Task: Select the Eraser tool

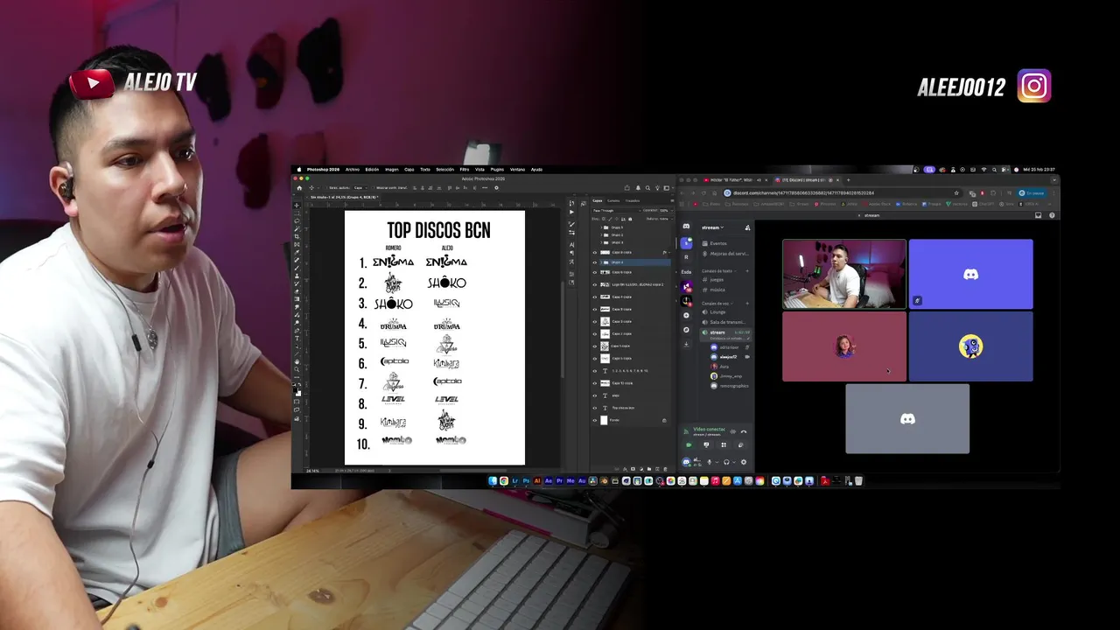Action: click(297, 291)
